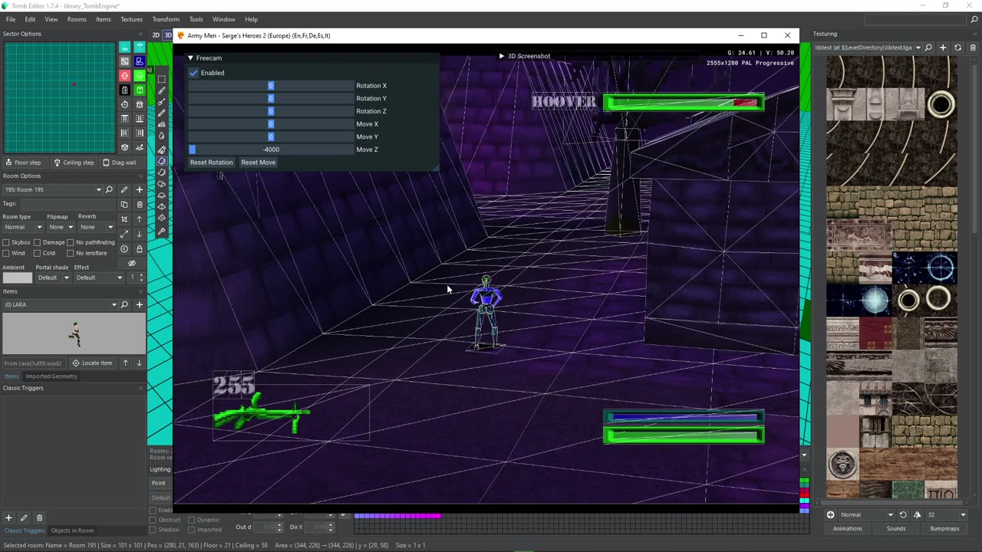Switch to Objects in Room tab

coord(72,531)
